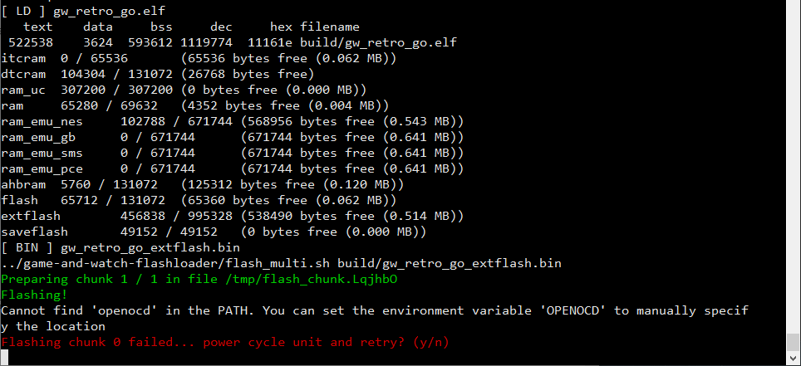
Task: Click the "456838 / 995328" extflash usage
Action: click(176, 216)
